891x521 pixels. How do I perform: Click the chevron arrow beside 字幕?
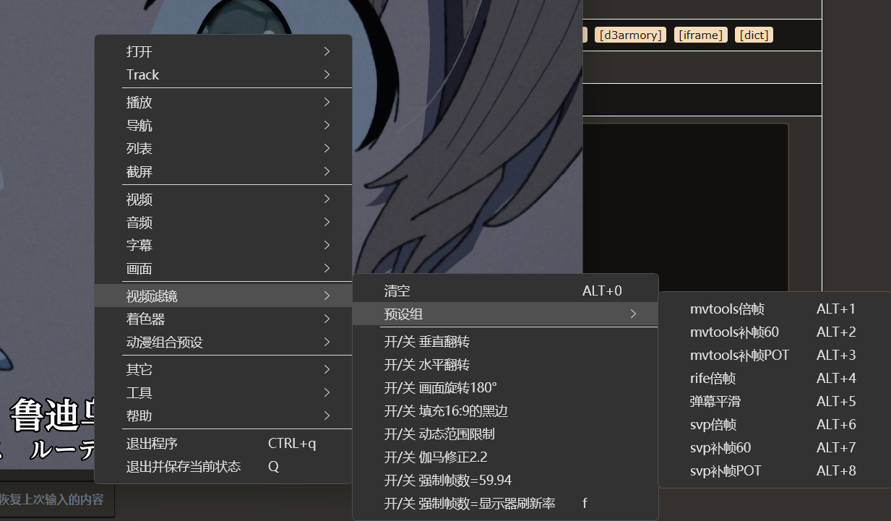[x=327, y=245]
